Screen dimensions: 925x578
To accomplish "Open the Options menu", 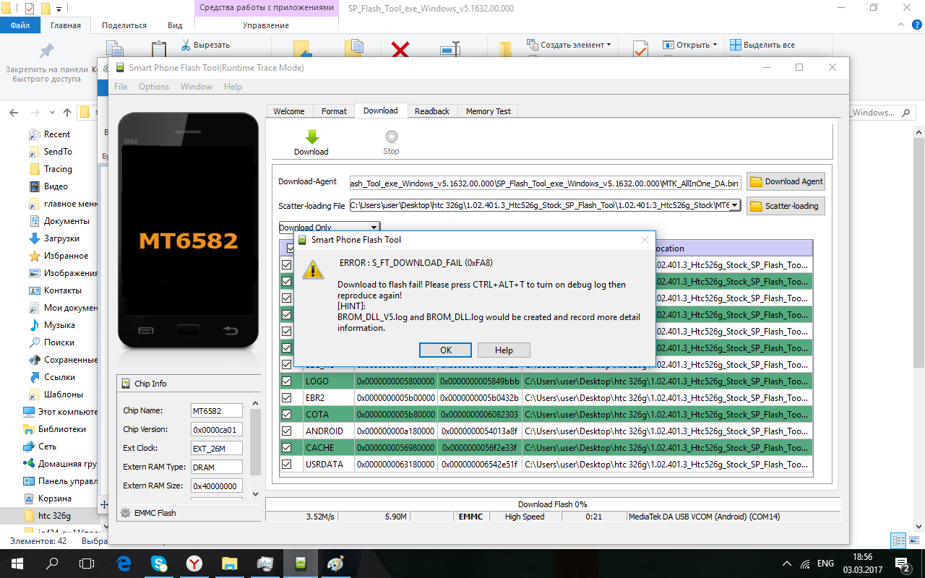I will [x=154, y=87].
